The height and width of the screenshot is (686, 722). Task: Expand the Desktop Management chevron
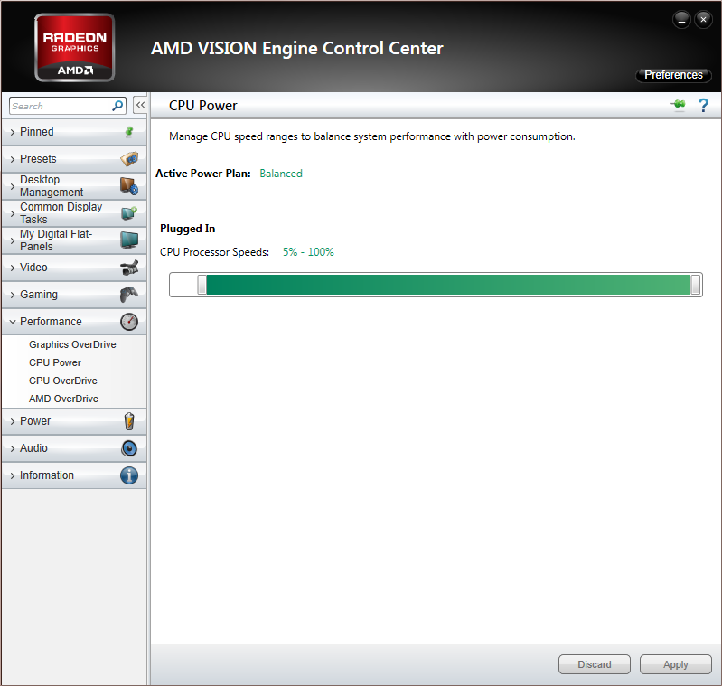[x=13, y=186]
